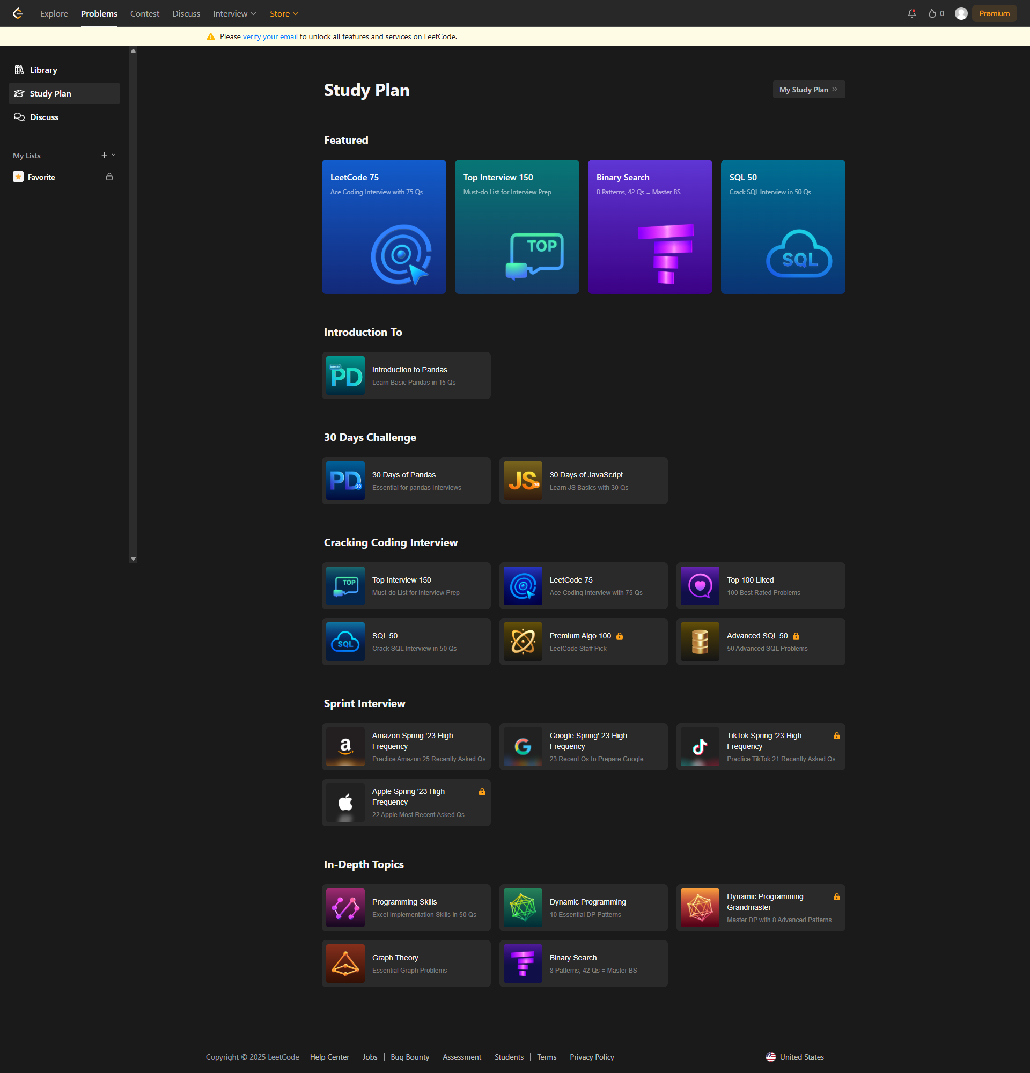This screenshot has width=1030, height=1073.
Task: Open the Explore nav item
Action: pos(54,14)
